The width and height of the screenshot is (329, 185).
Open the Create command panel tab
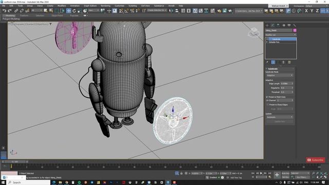coord(267,25)
